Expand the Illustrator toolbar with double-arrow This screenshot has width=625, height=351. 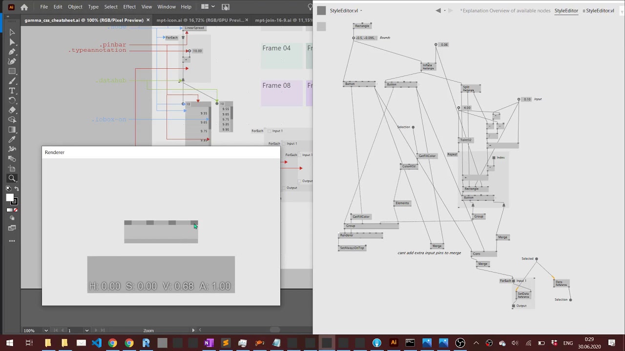8,16
